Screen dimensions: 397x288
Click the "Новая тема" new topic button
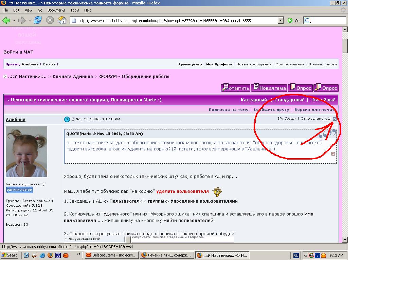click(270, 88)
